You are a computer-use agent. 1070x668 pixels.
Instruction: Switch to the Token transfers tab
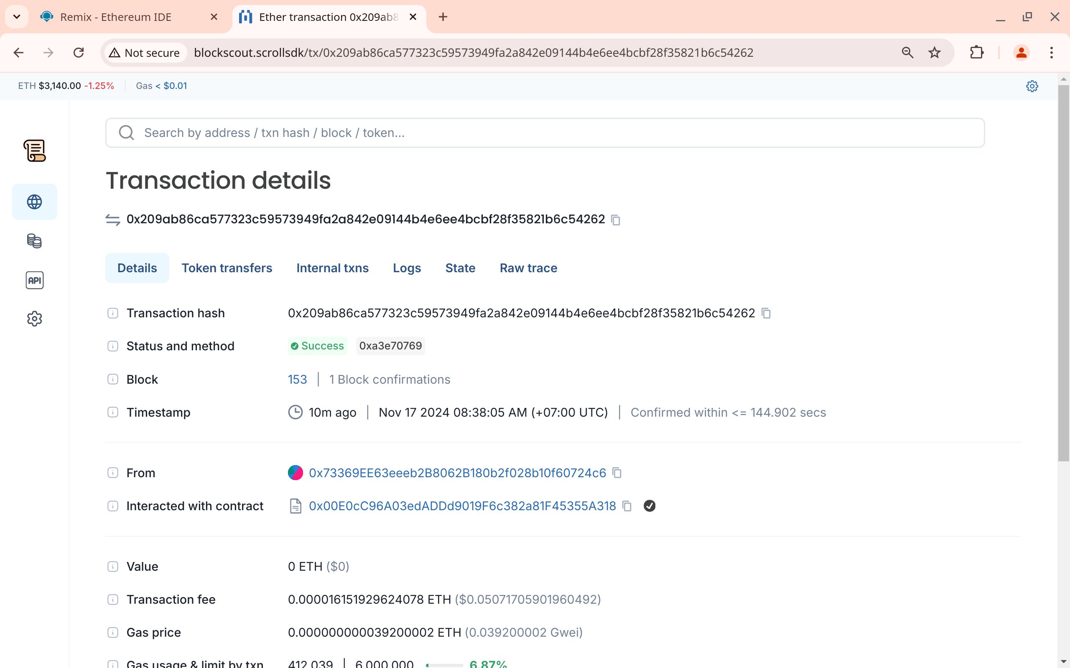[227, 268]
